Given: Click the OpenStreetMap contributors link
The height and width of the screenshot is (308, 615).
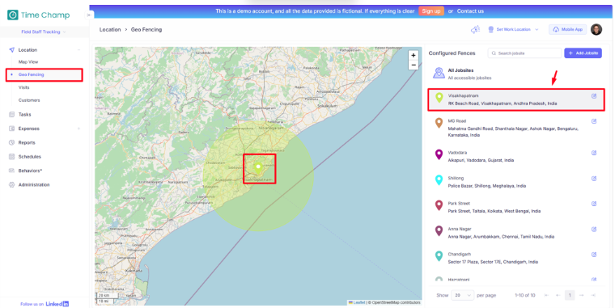Looking at the screenshot, I should click(397, 302).
